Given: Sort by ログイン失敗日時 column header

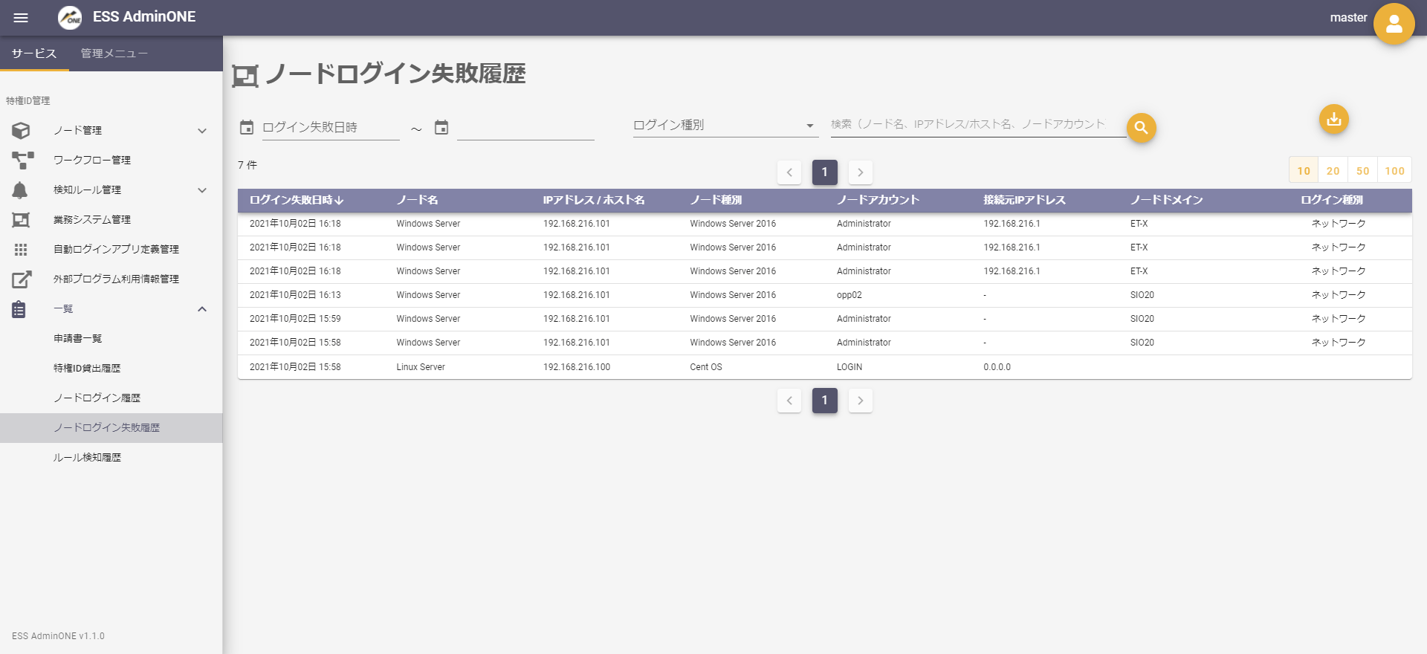Looking at the screenshot, I should [296, 200].
